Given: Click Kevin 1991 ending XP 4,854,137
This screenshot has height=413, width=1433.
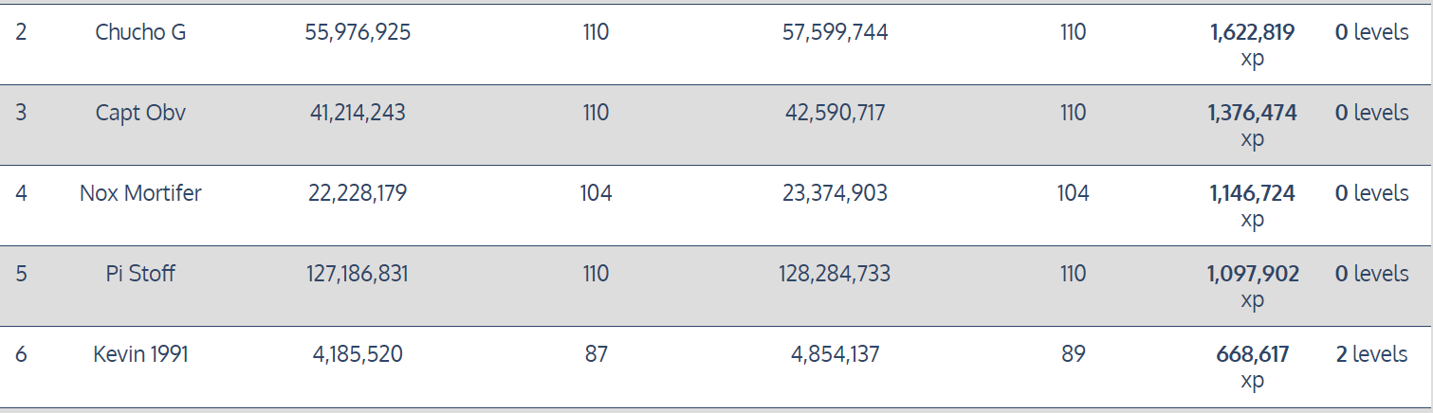Looking at the screenshot, I should (836, 354).
